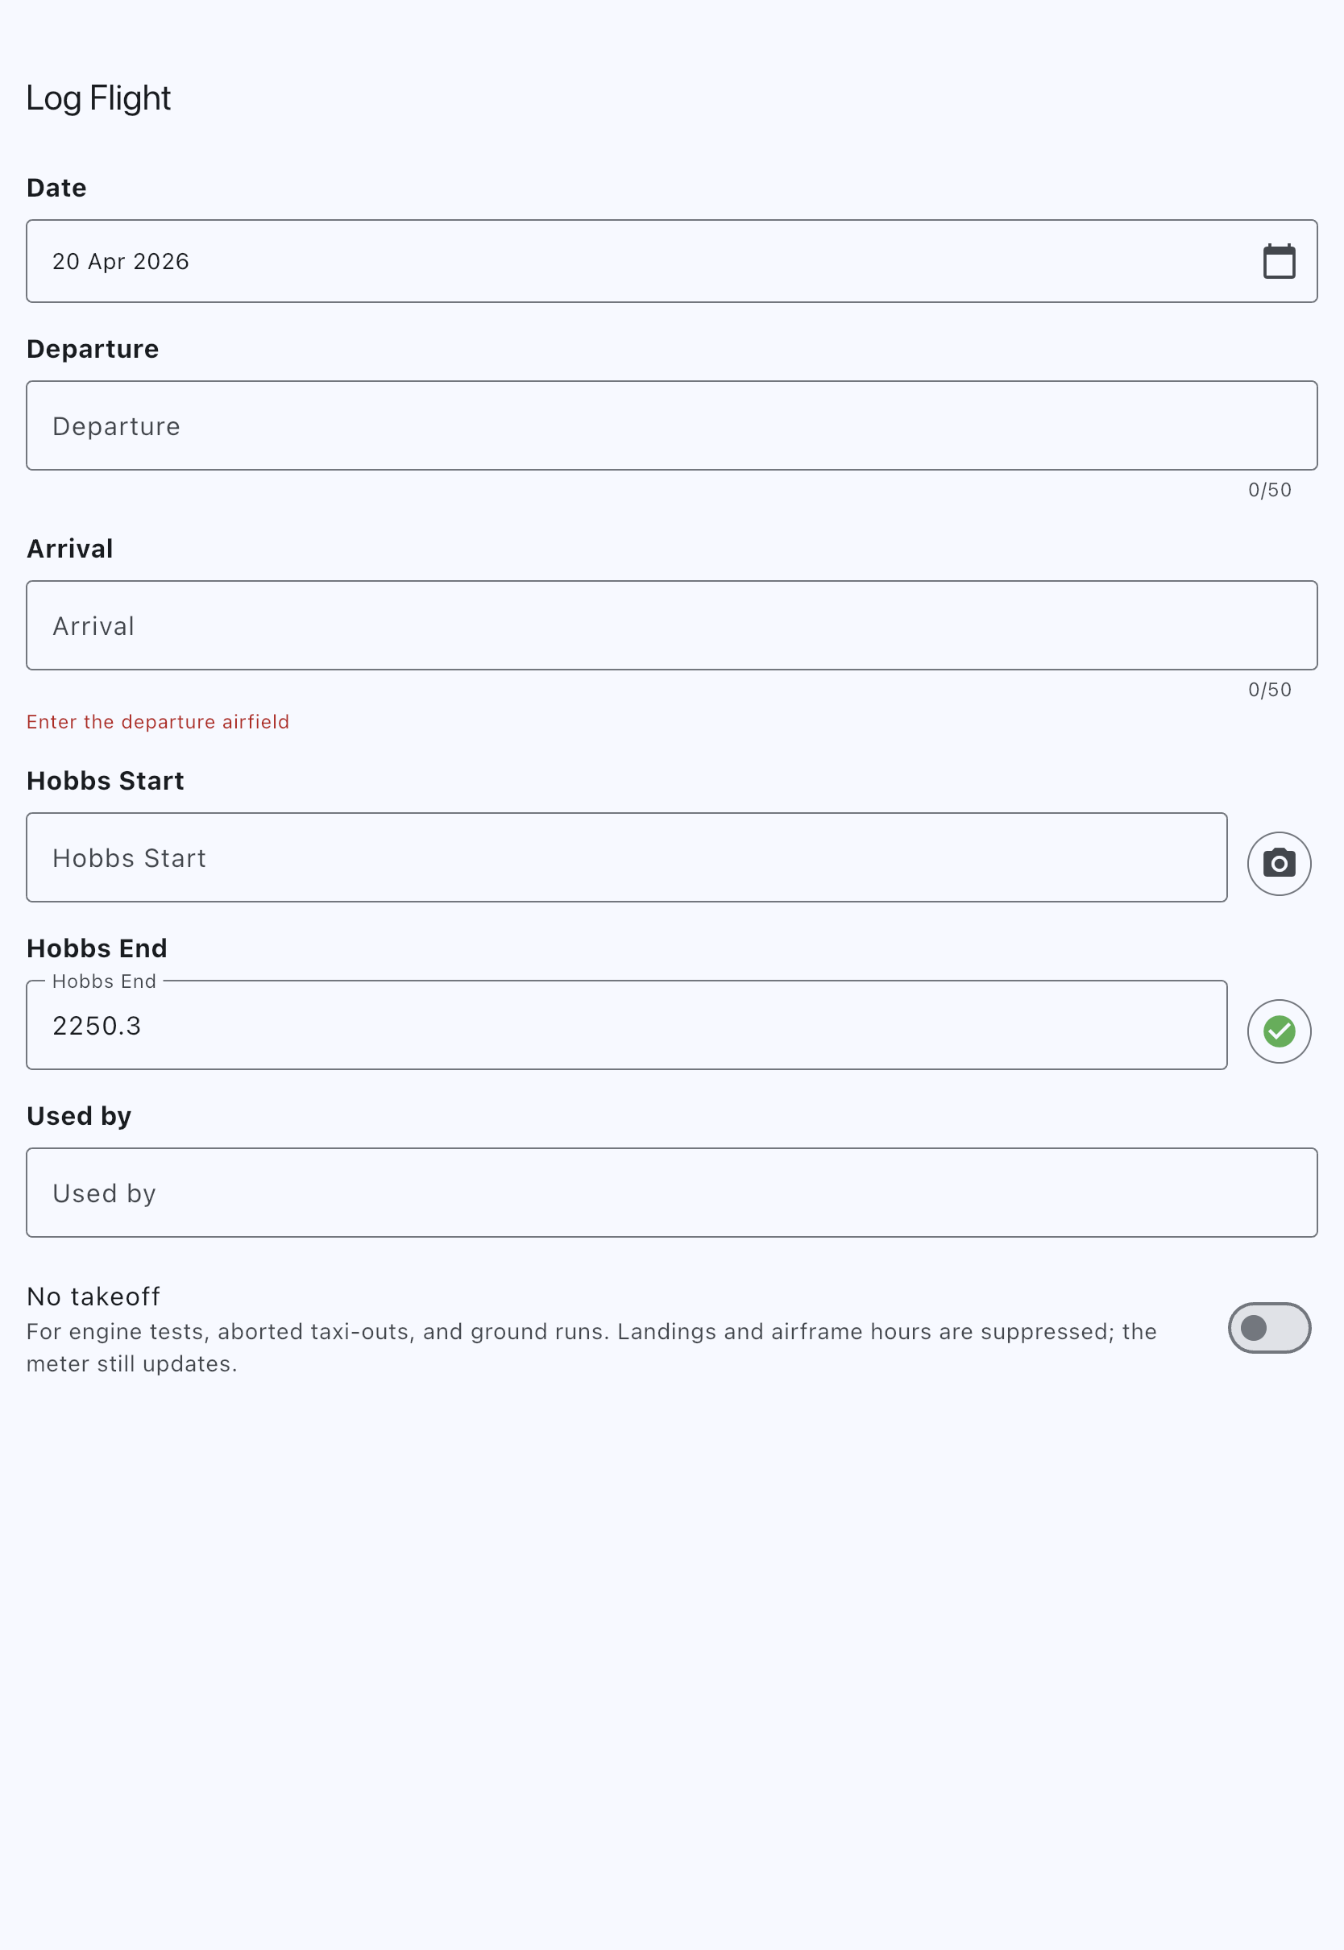
Task: Click the green checkmark beside Hobbs End
Action: (x=1278, y=1031)
